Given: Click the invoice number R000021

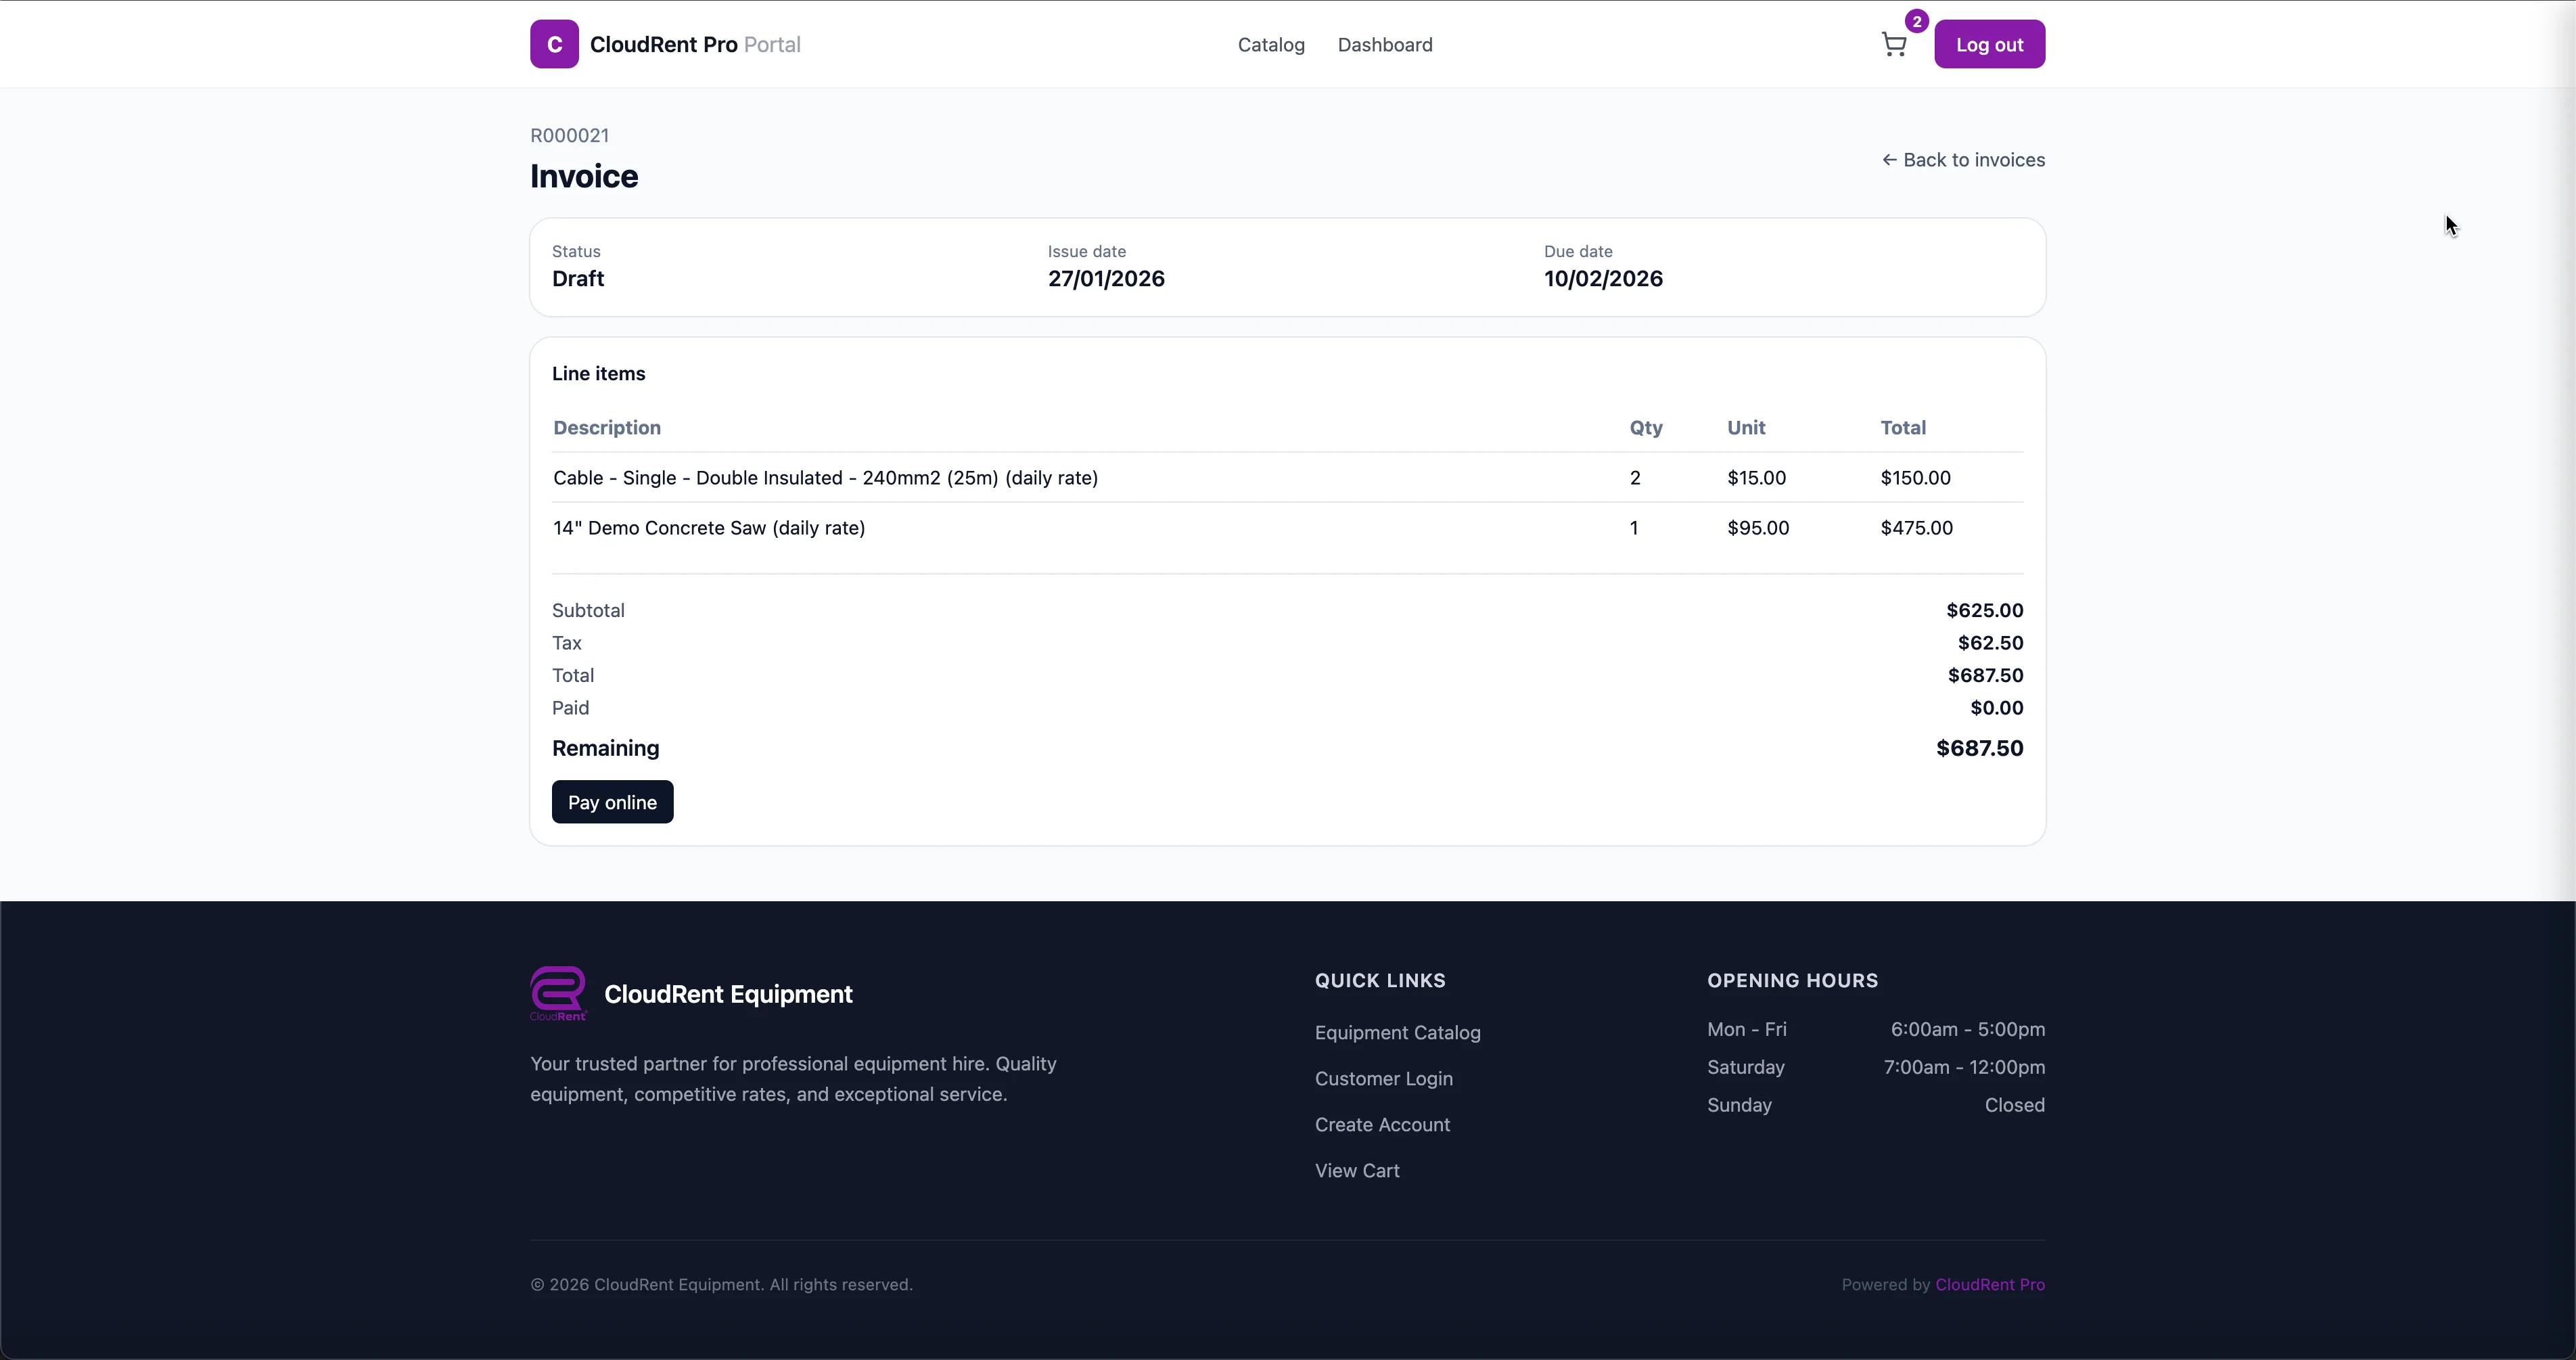Looking at the screenshot, I should click(569, 135).
